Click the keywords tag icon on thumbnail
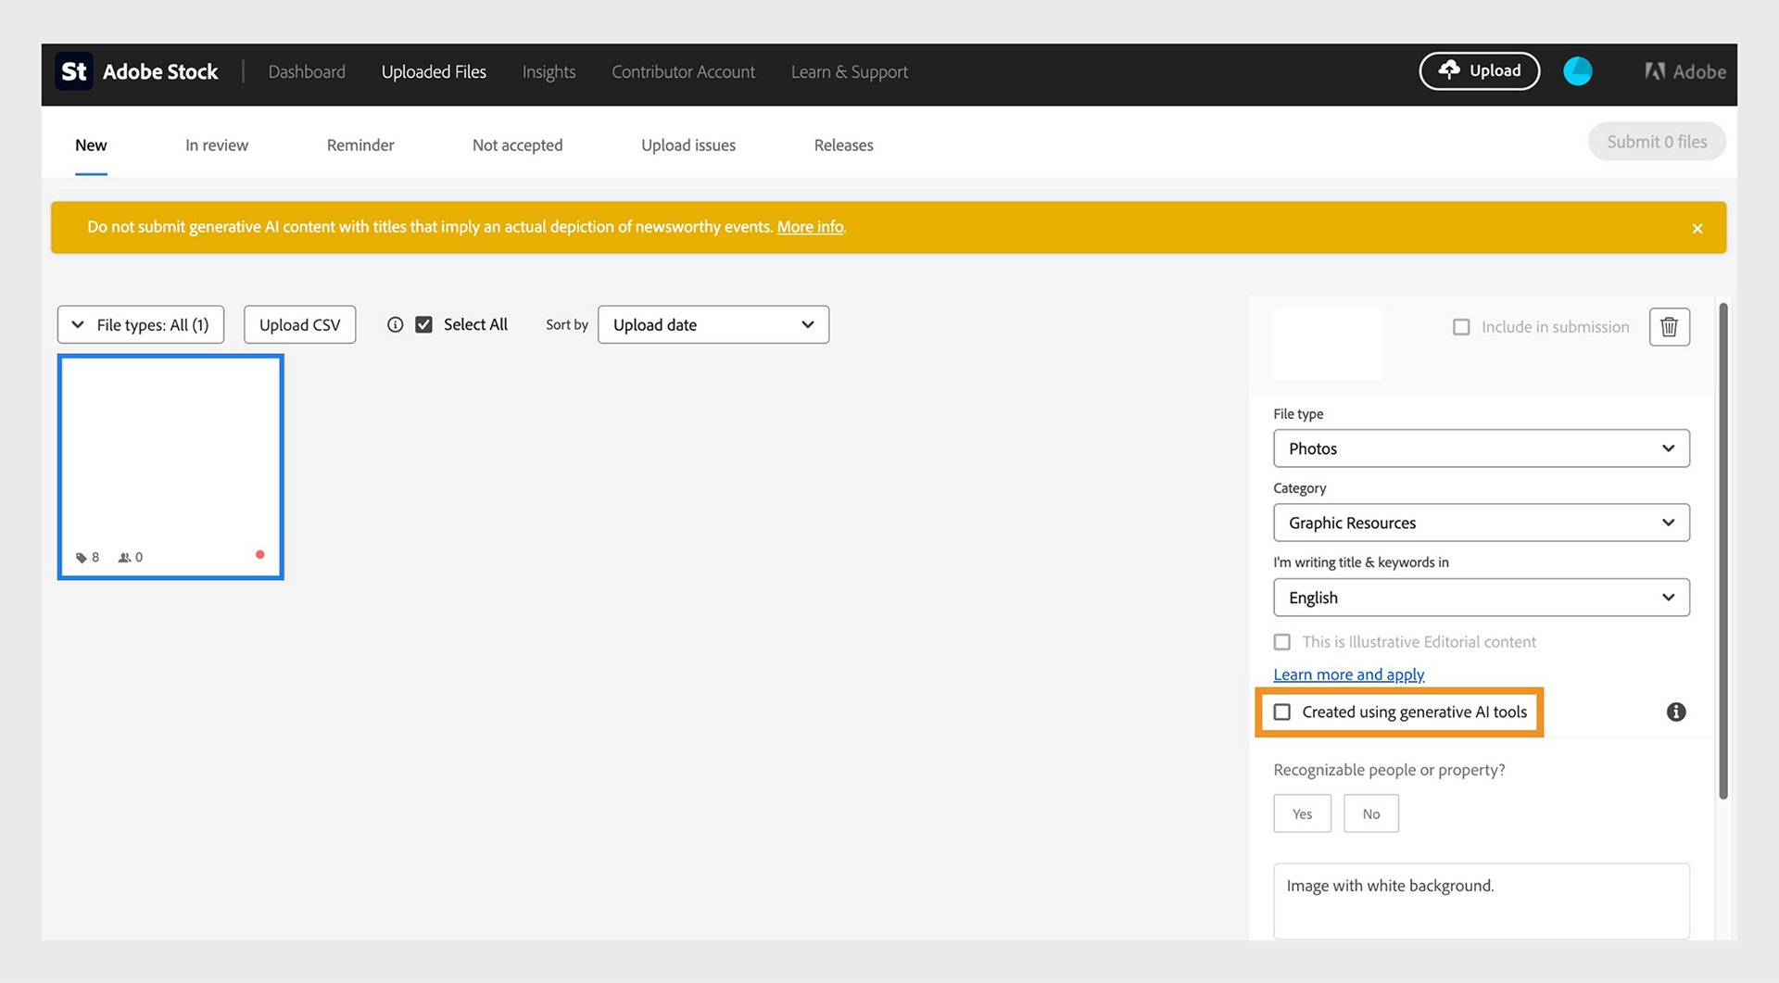The height and width of the screenshot is (983, 1779). [82, 558]
